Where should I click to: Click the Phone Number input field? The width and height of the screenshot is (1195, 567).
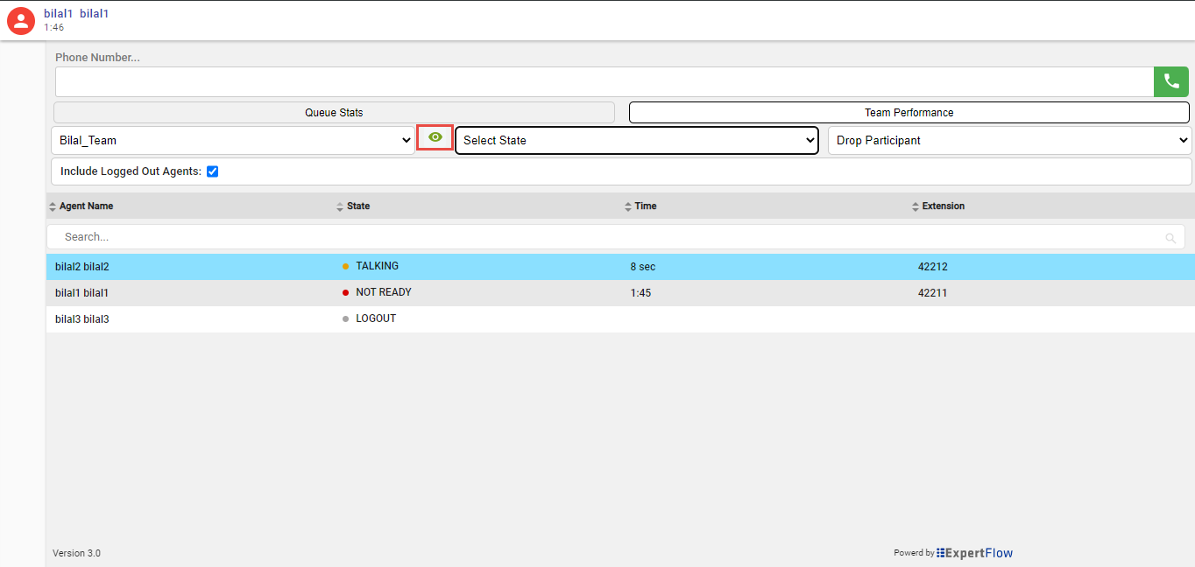coord(604,81)
